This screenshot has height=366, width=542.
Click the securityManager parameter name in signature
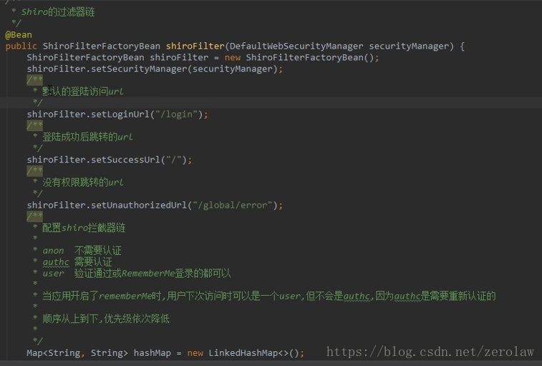(409, 47)
